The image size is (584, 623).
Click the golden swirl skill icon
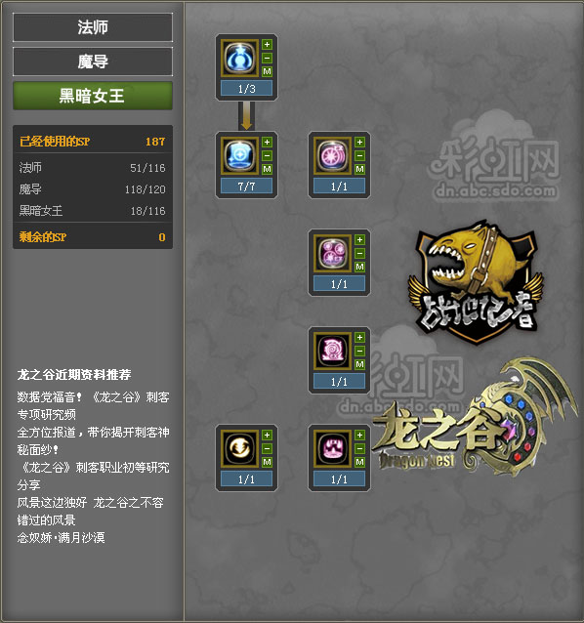[x=240, y=449]
